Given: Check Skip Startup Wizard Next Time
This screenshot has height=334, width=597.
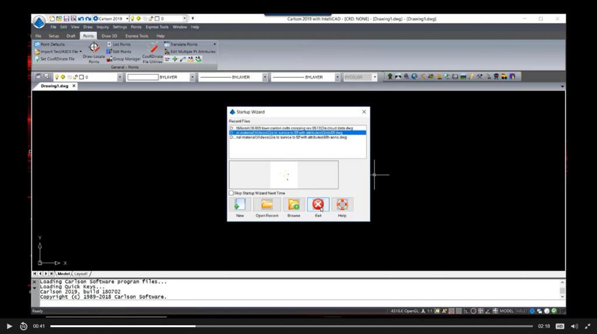Looking at the screenshot, I should tap(231, 193).
